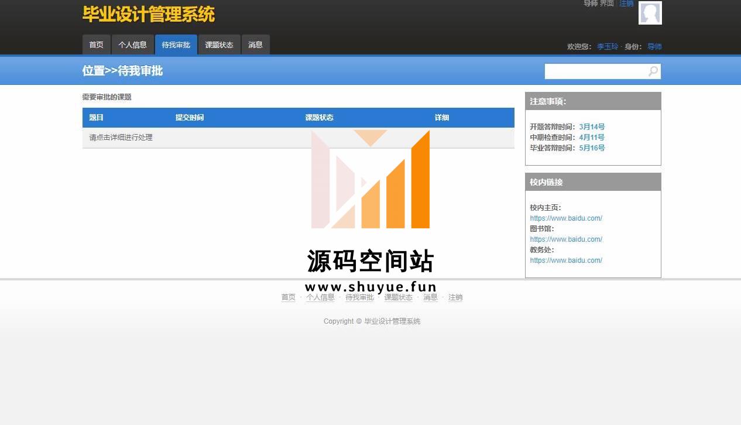This screenshot has width=741, height=425.
Task: Click the footer 课题状态 link
Action: [x=399, y=297]
